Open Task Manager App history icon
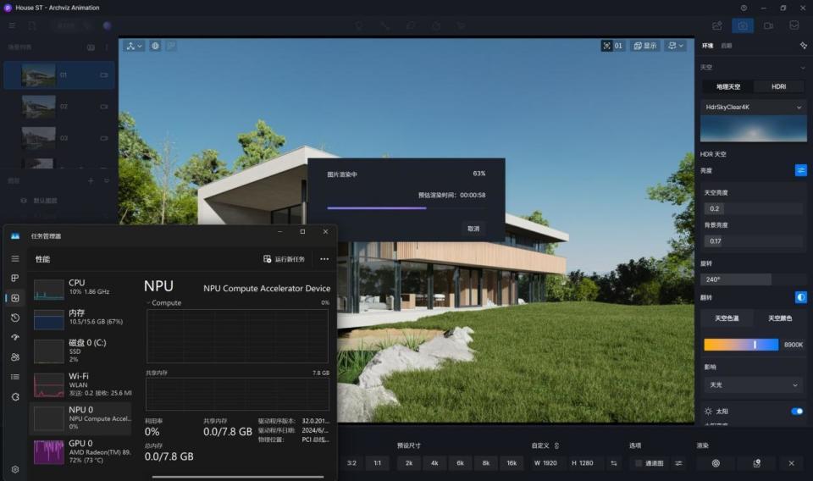The image size is (813, 481). [15, 318]
